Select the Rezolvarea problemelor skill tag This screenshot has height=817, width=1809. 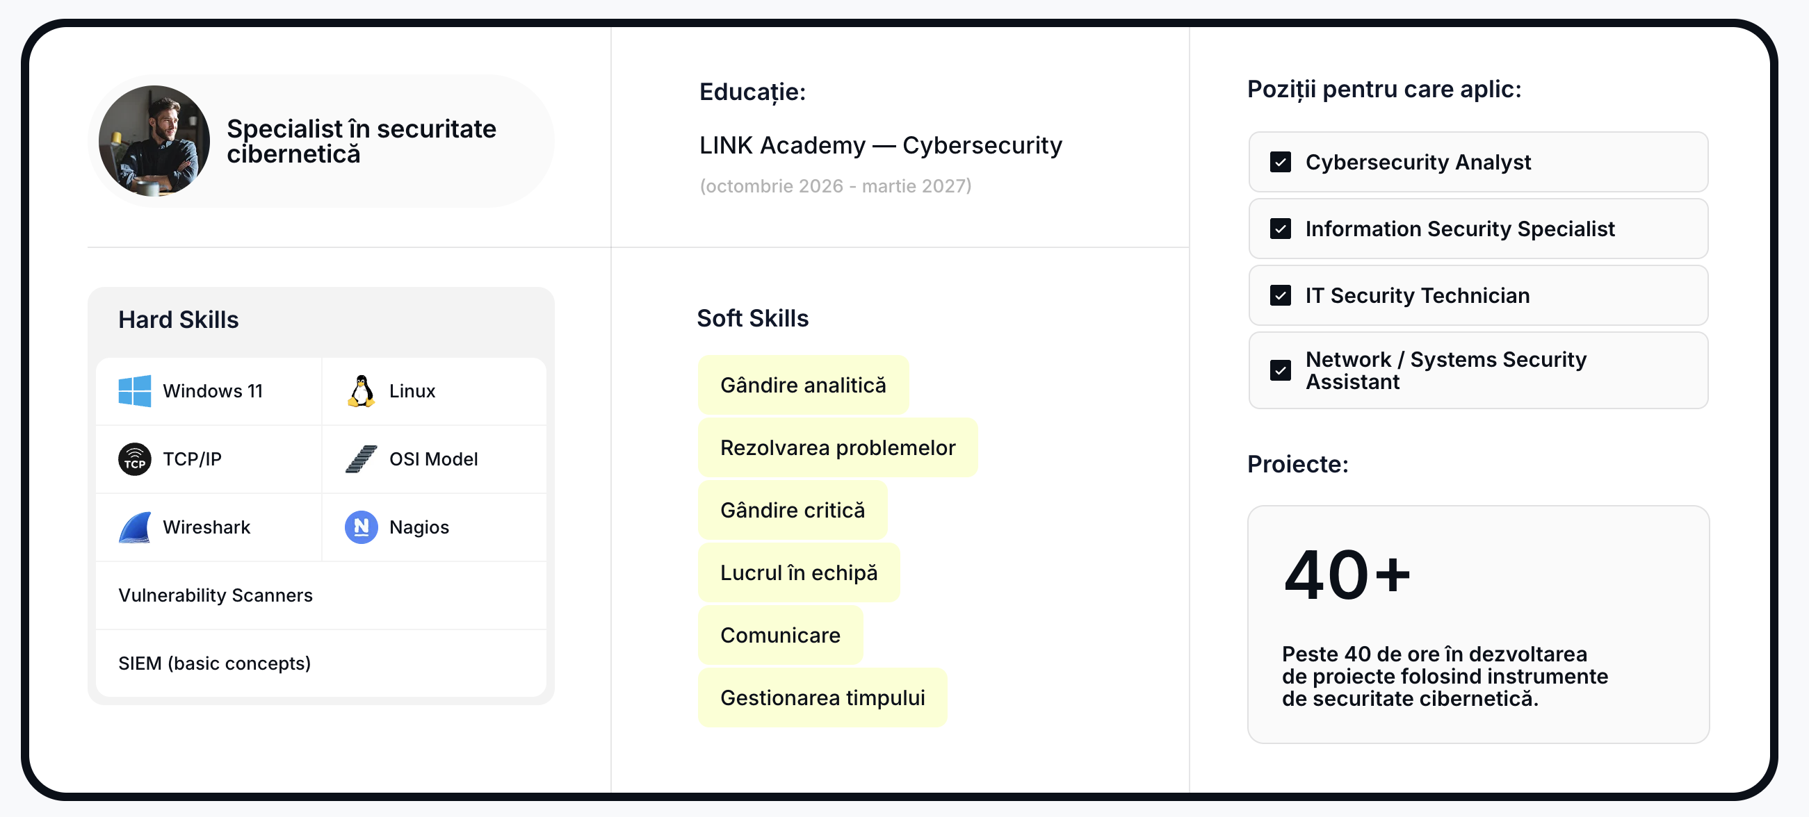[x=837, y=447]
